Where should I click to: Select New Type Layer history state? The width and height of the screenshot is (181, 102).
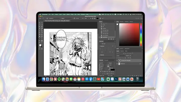(x=106, y=30)
